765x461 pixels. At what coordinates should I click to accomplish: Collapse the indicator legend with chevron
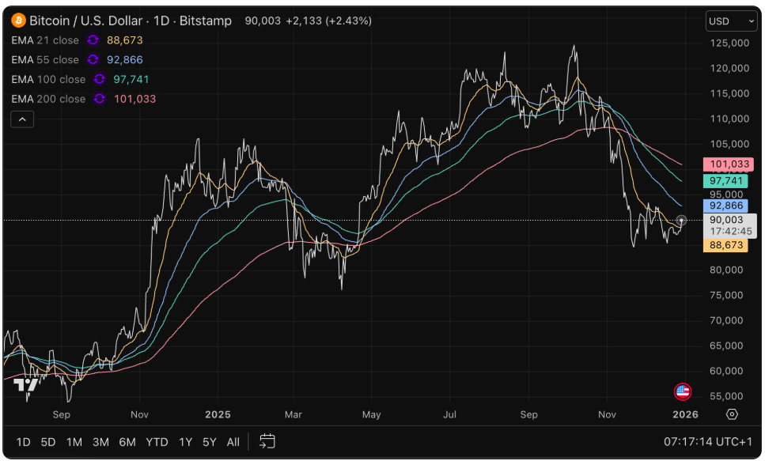22,119
